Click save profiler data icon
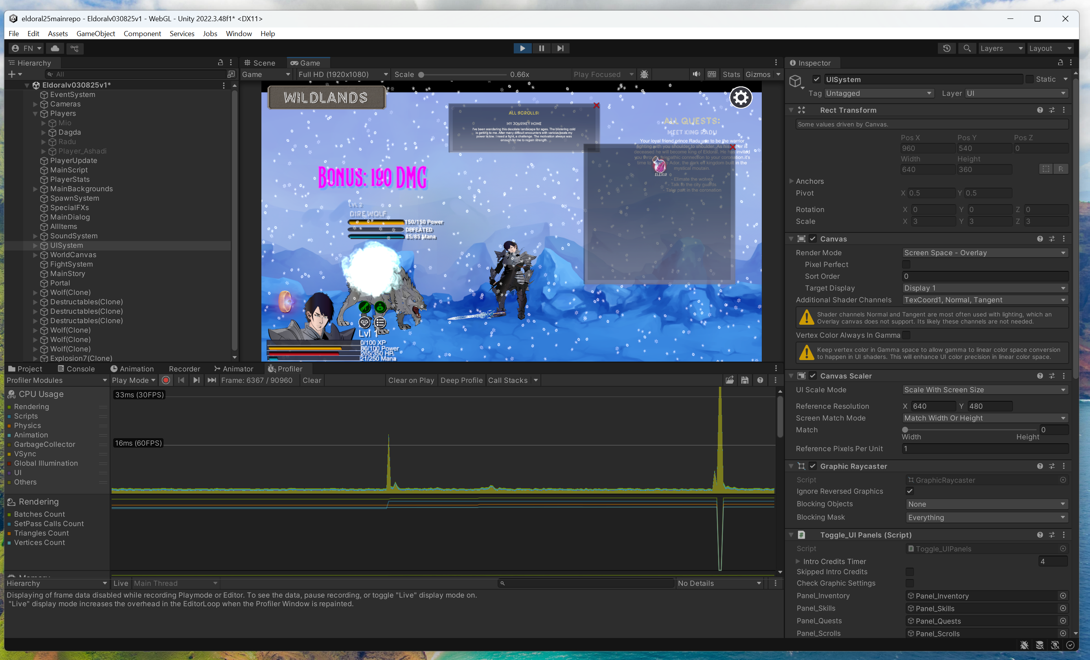The image size is (1090, 660). pos(744,380)
